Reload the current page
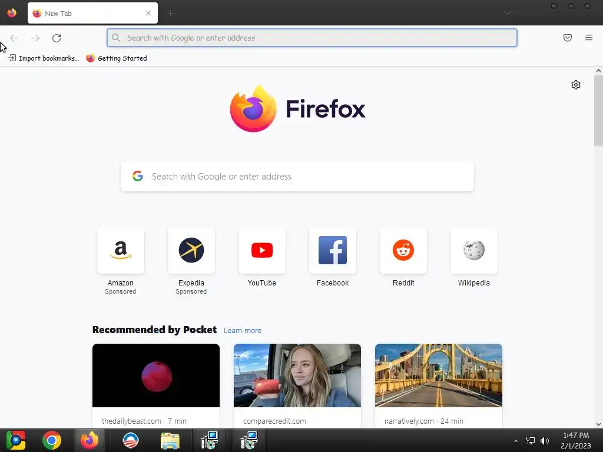603x452 pixels. coord(57,38)
